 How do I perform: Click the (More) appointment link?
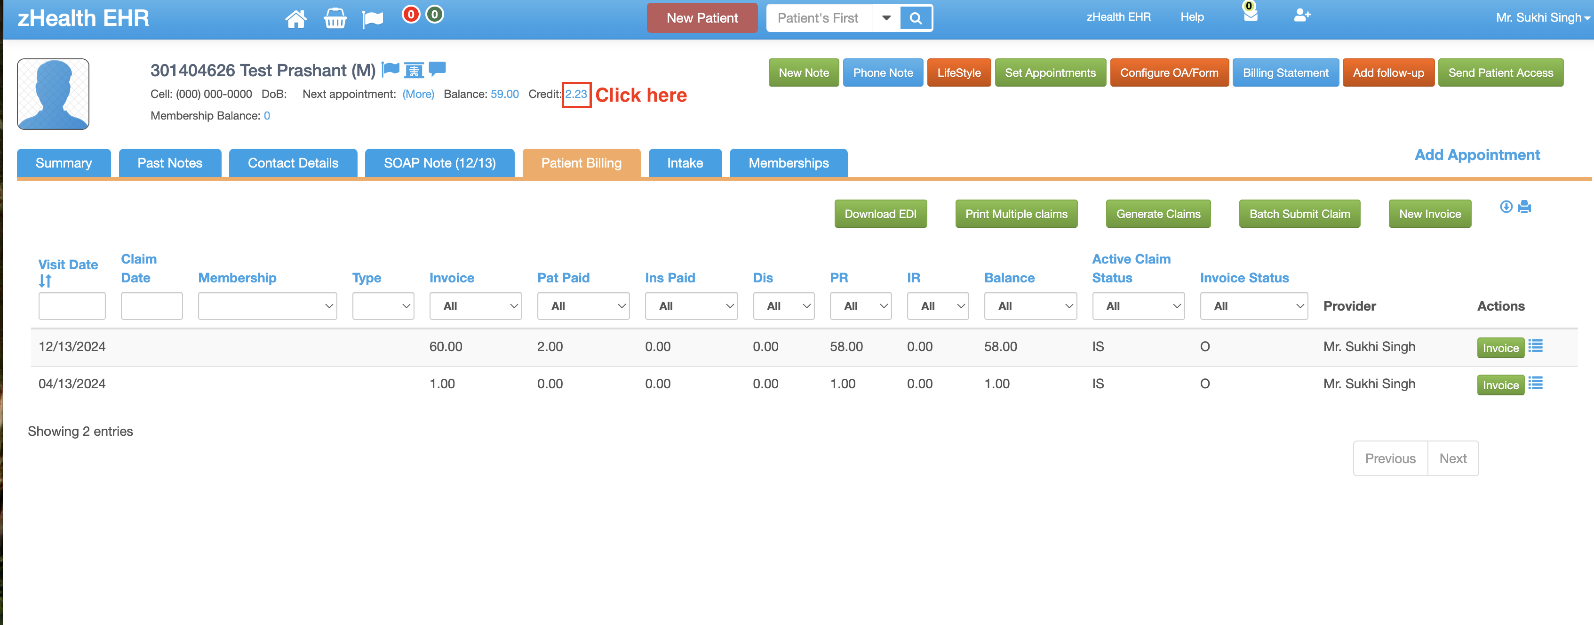(x=418, y=94)
